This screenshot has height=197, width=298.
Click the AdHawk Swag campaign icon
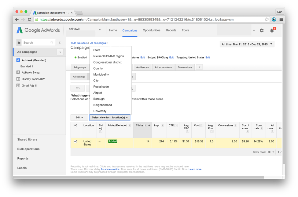18,73
